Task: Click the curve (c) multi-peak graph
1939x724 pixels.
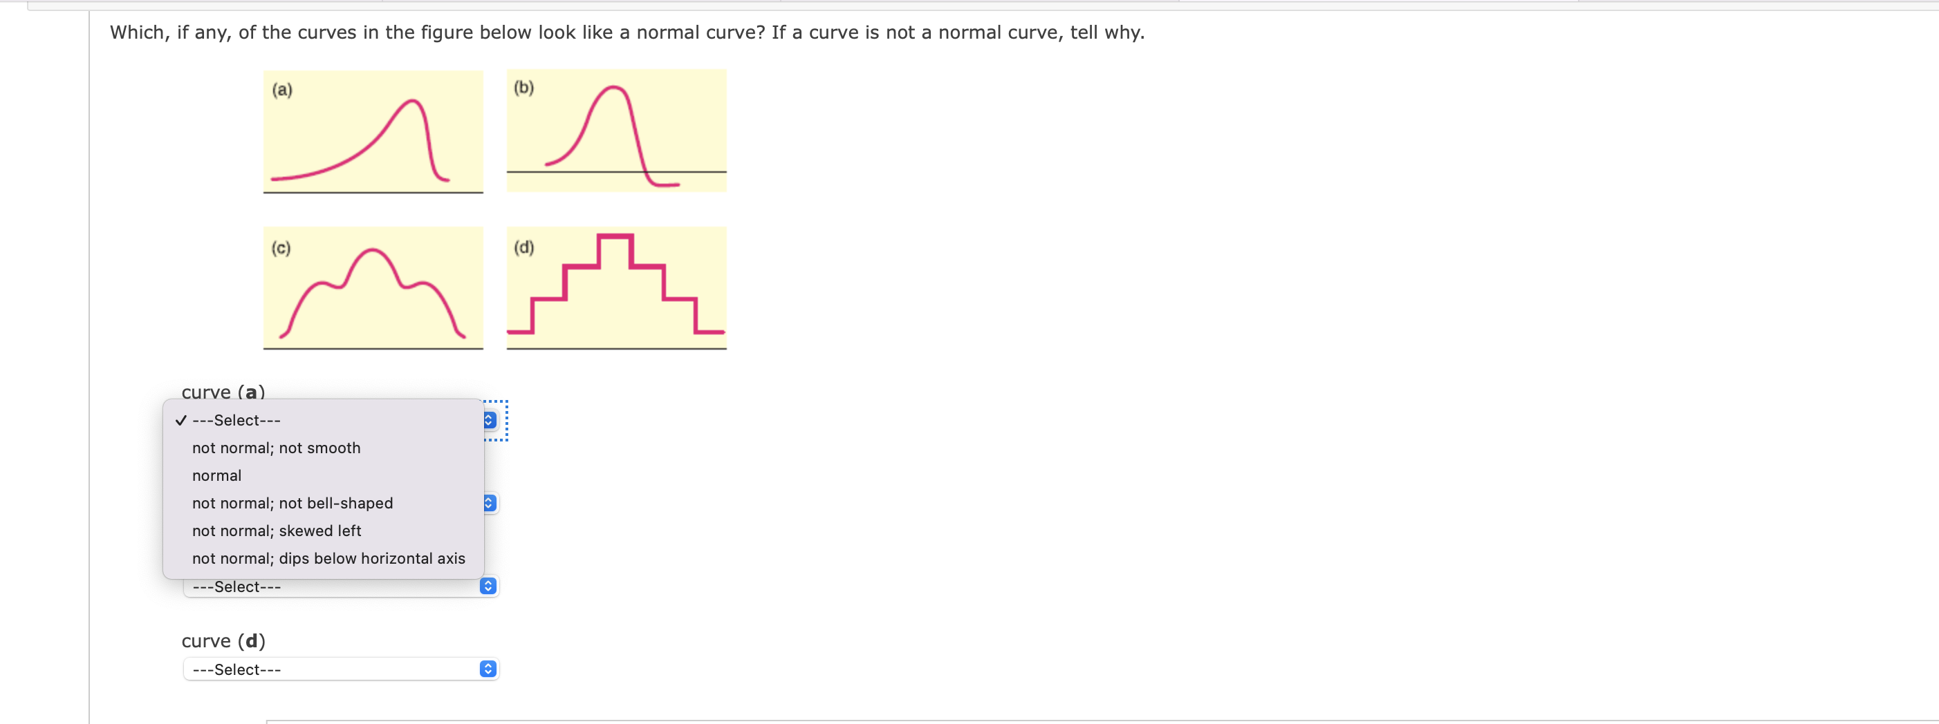Action: click(373, 289)
